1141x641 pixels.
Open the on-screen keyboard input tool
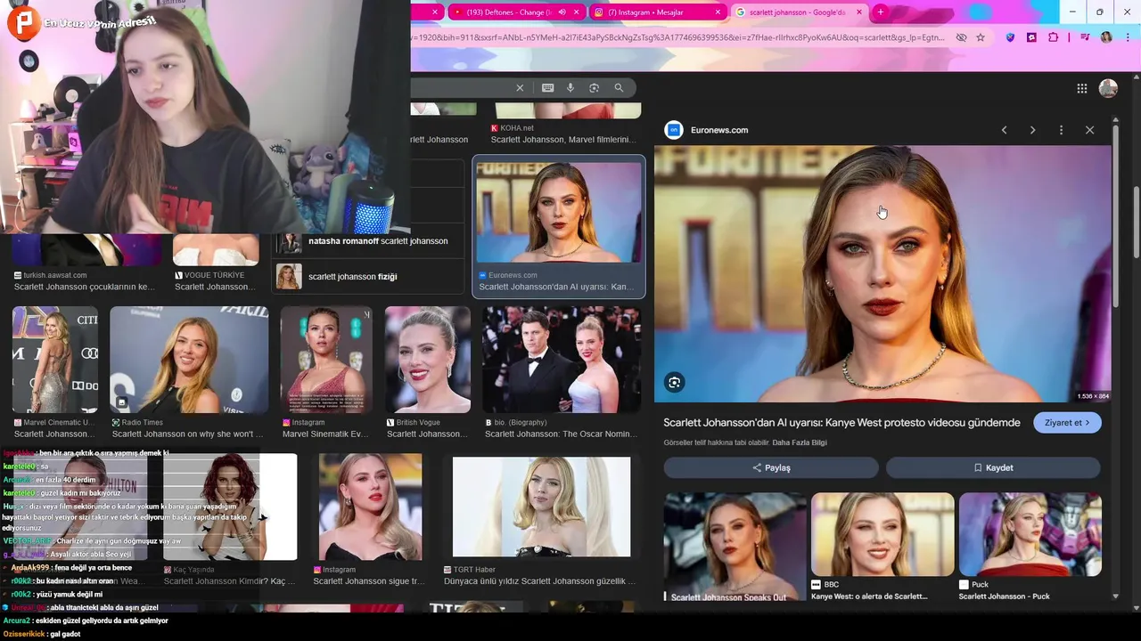pos(547,87)
